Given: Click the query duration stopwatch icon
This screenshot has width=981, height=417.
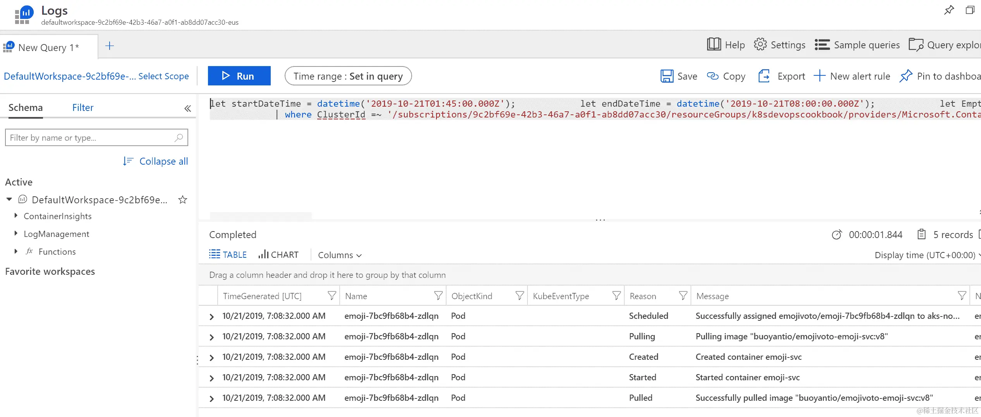Looking at the screenshot, I should click(837, 235).
